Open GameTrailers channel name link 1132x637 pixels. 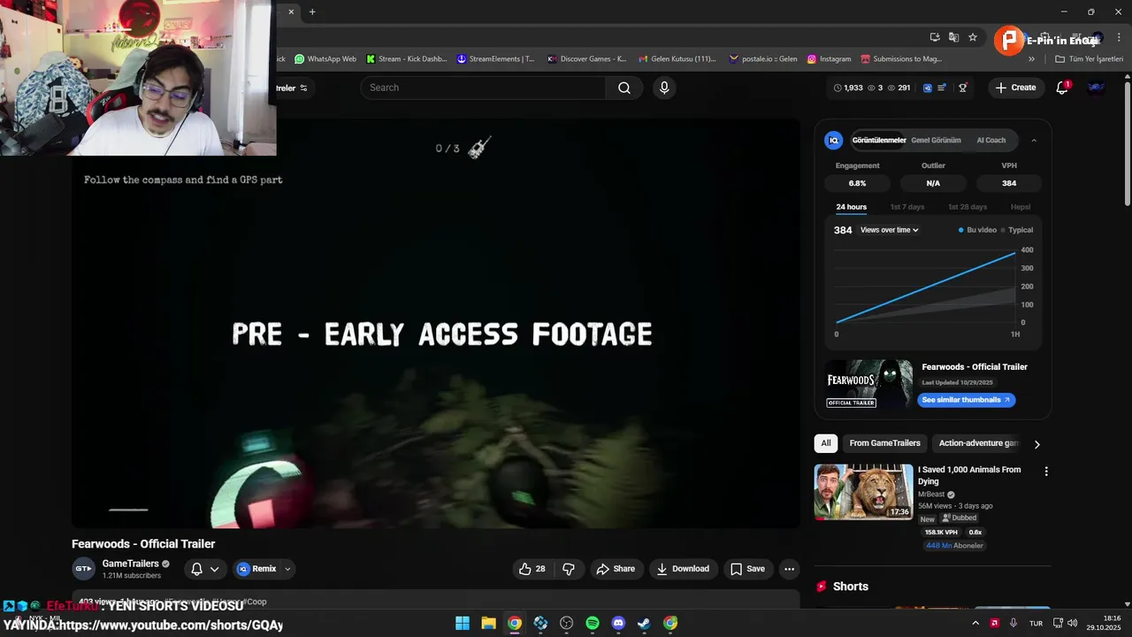tap(130, 564)
